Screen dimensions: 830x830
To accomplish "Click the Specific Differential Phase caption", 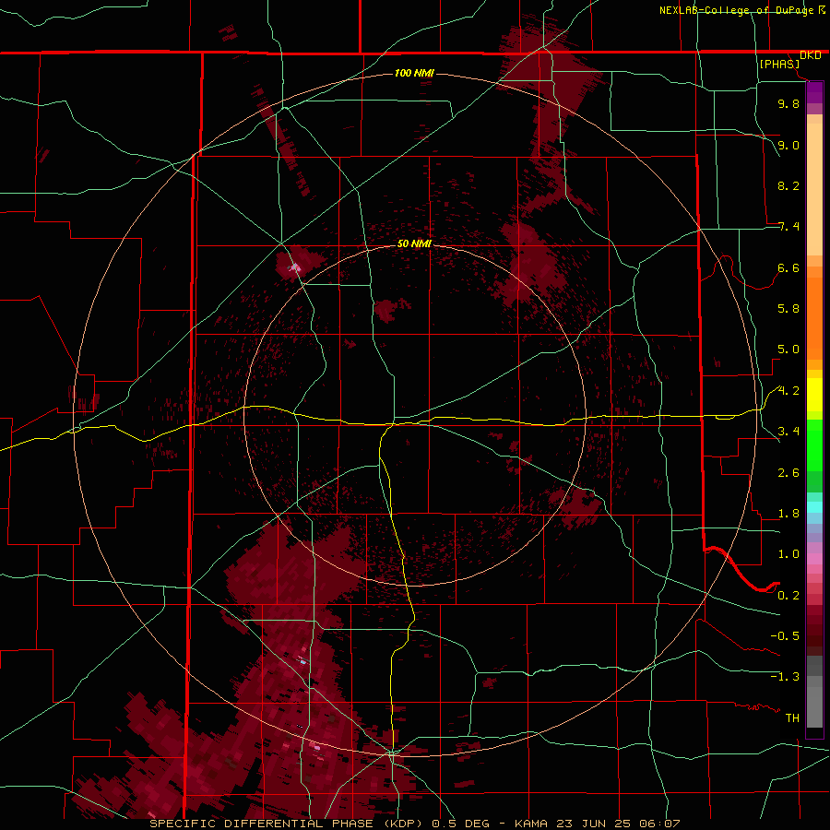I will pyautogui.click(x=415, y=824).
